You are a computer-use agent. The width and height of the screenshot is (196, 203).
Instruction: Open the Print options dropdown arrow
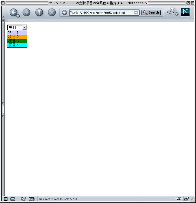177,14
